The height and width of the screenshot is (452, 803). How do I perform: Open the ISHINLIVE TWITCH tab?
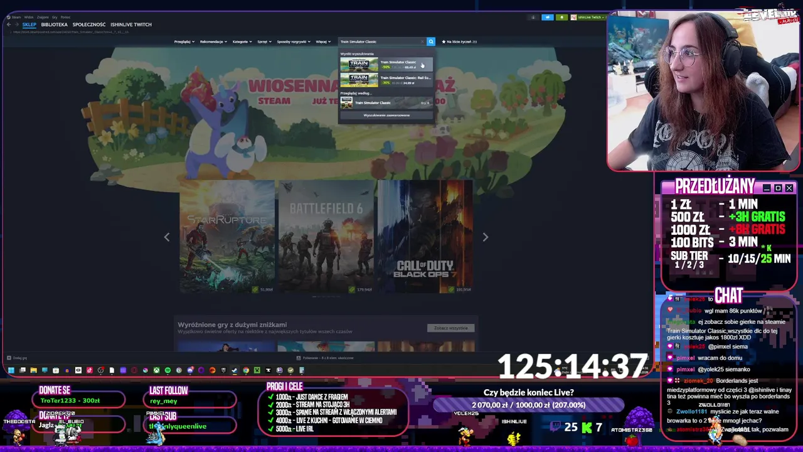(x=131, y=24)
